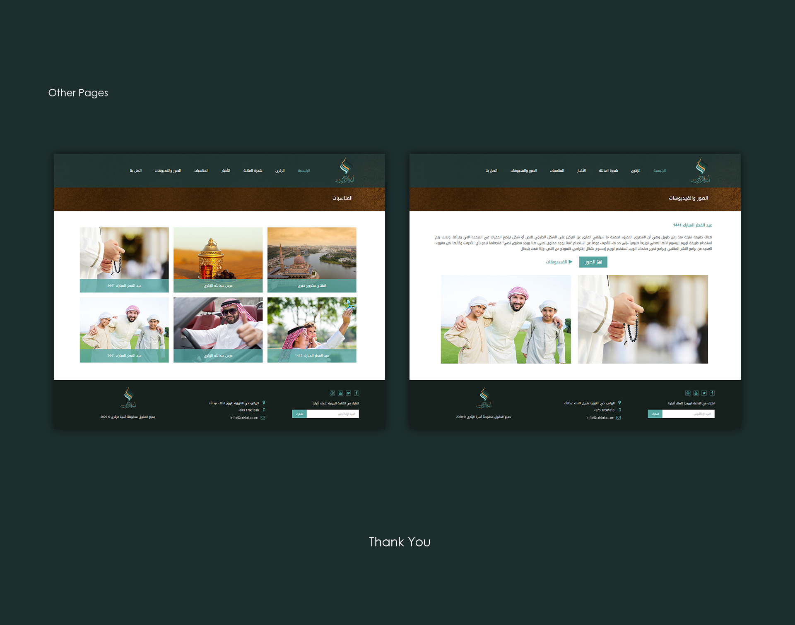The width and height of the screenshot is (795, 625).
Task: Click Facebook icon in left mockup footer
Action: click(357, 393)
